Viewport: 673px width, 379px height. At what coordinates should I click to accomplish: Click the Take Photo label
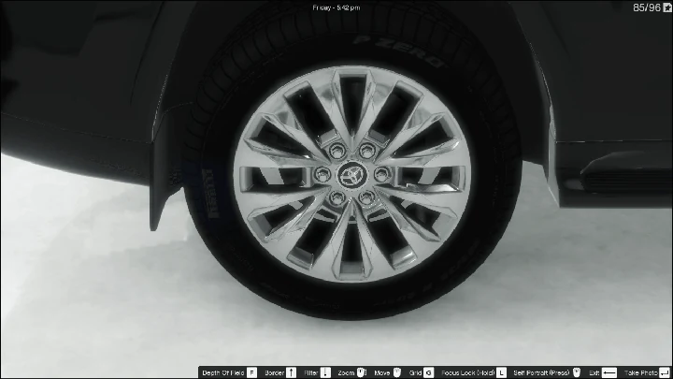pyautogui.click(x=641, y=373)
